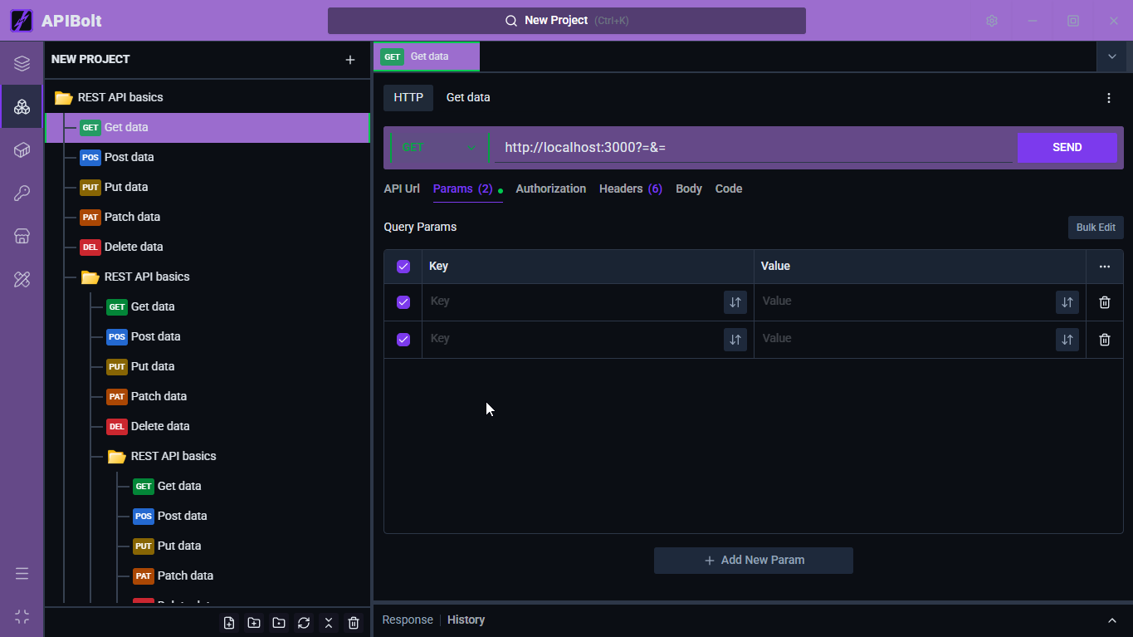Toggle the select-all checkbox in params header
This screenshot has width=1133, height=637.
tap(403, 267)
